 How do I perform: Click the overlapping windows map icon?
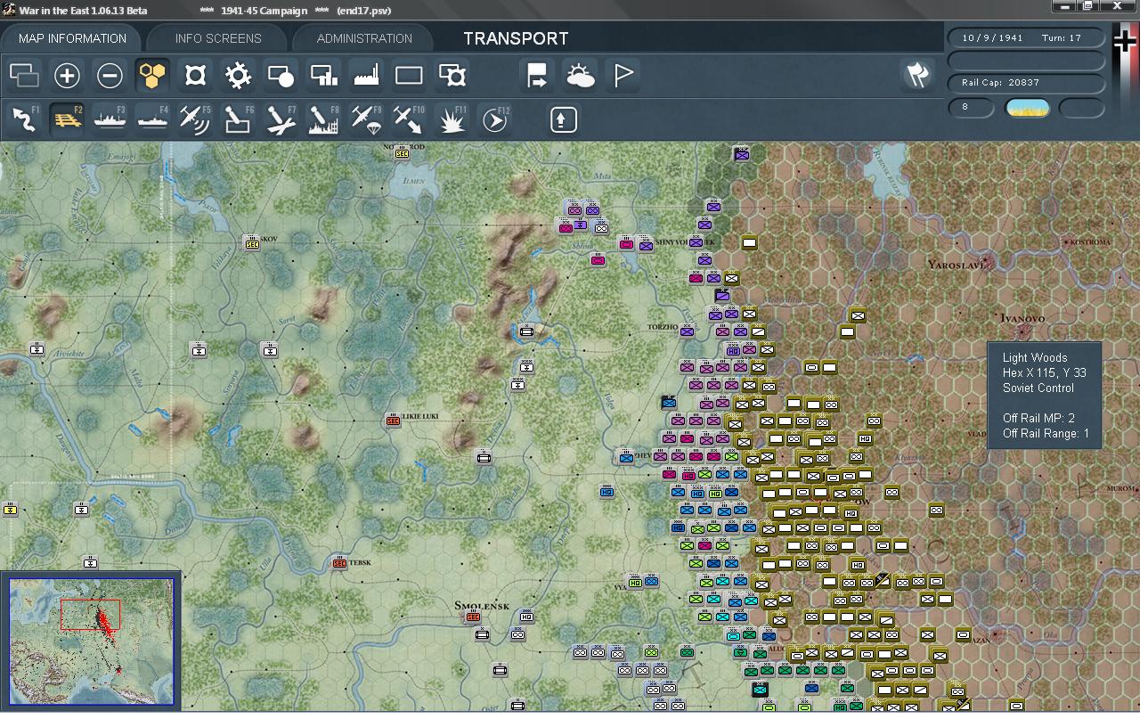pyautogui.click(x=24, y=76)
